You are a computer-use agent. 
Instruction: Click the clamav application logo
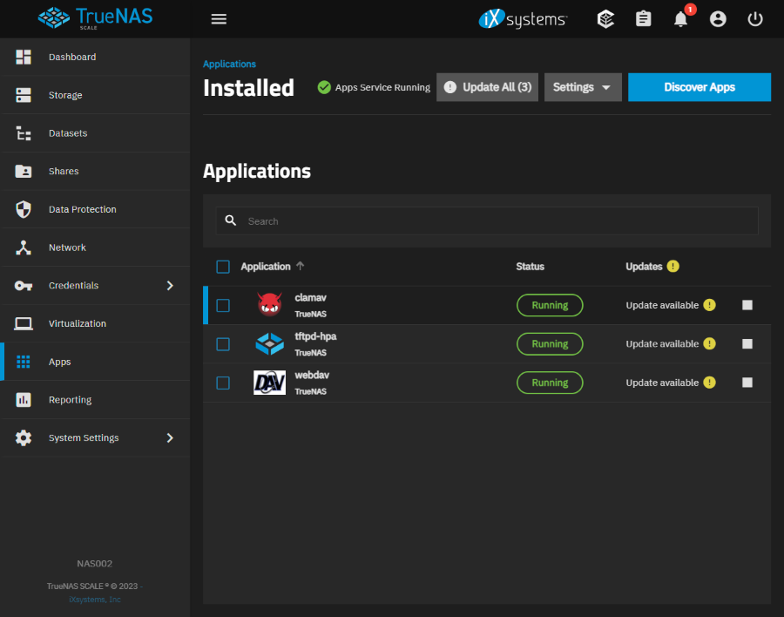tap(269, 305)
